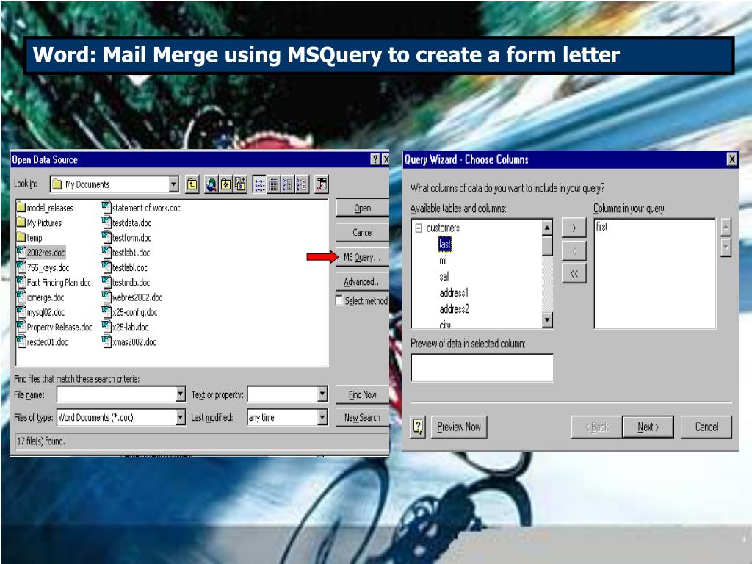Select the 'address1' column

click(x=454, y=293)
